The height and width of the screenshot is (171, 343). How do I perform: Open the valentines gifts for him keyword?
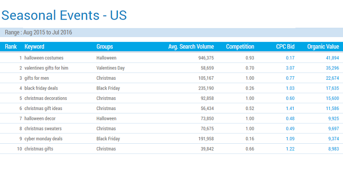click(x=46, y=68)
